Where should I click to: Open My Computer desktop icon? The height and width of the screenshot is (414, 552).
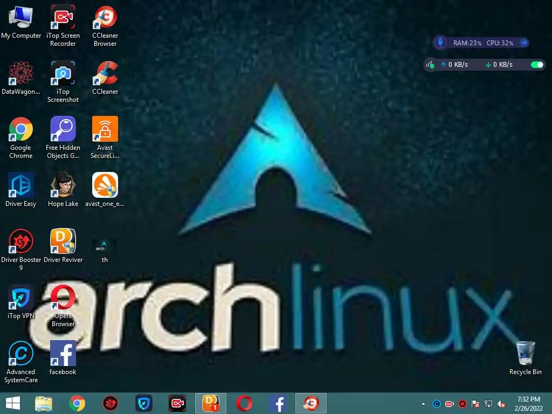(21, 22)
